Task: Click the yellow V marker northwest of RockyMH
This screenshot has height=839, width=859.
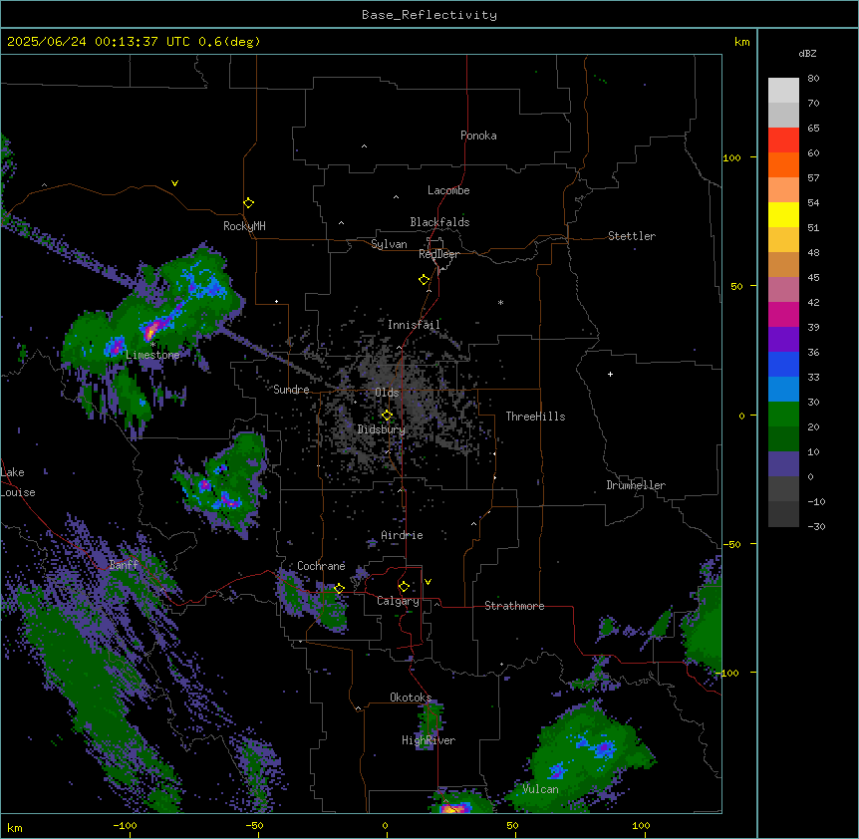Action: click(x=174, y=183)
